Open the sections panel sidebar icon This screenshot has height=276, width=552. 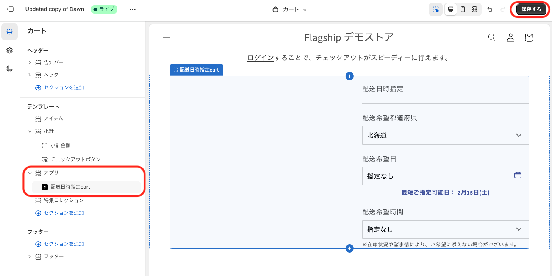pyautogui.click(x=9, y=32)
